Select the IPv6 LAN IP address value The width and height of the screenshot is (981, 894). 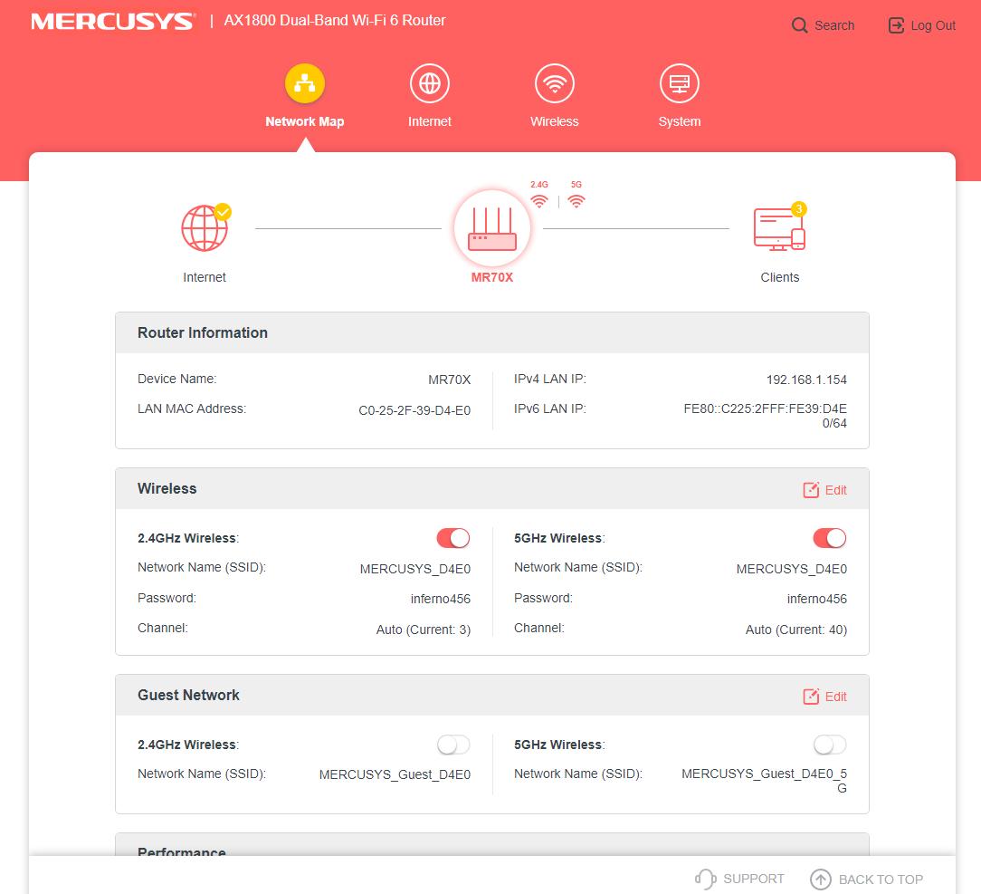(765, 416)
